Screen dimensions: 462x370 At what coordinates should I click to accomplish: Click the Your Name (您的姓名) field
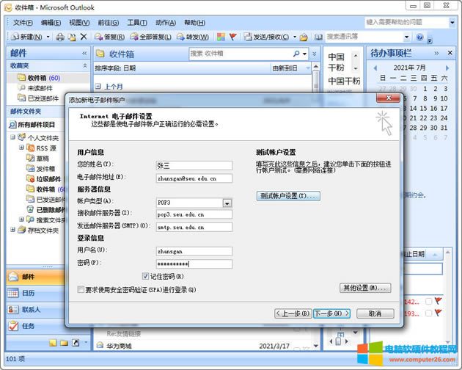tap(194, 165)
